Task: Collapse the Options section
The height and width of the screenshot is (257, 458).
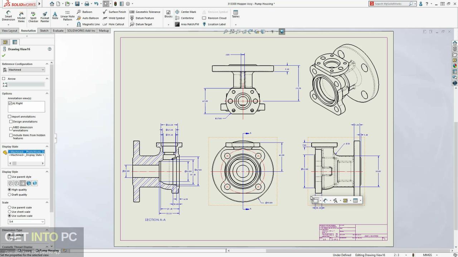Action: (x=47, y=94)
